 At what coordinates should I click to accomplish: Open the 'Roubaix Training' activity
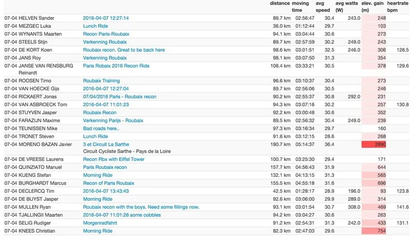click(x=101, y=81)
